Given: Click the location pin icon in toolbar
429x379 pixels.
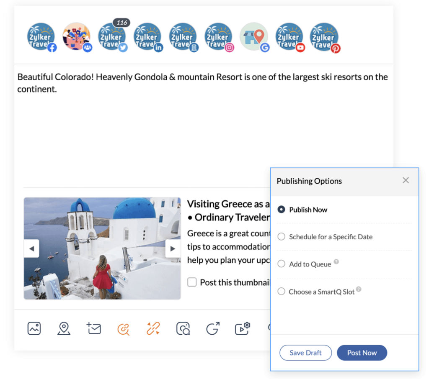Looking at the screenshot, I should pos(64,328).
